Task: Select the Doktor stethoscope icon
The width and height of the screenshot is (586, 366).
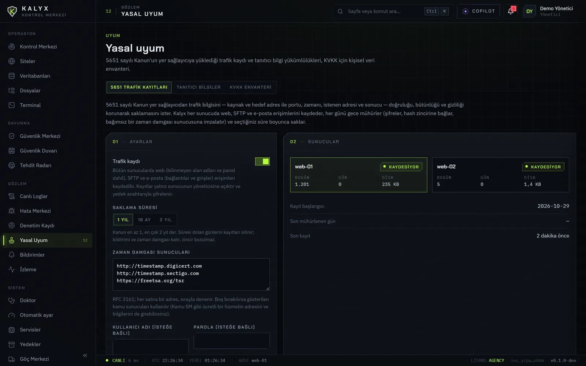Action: point(12,300)
